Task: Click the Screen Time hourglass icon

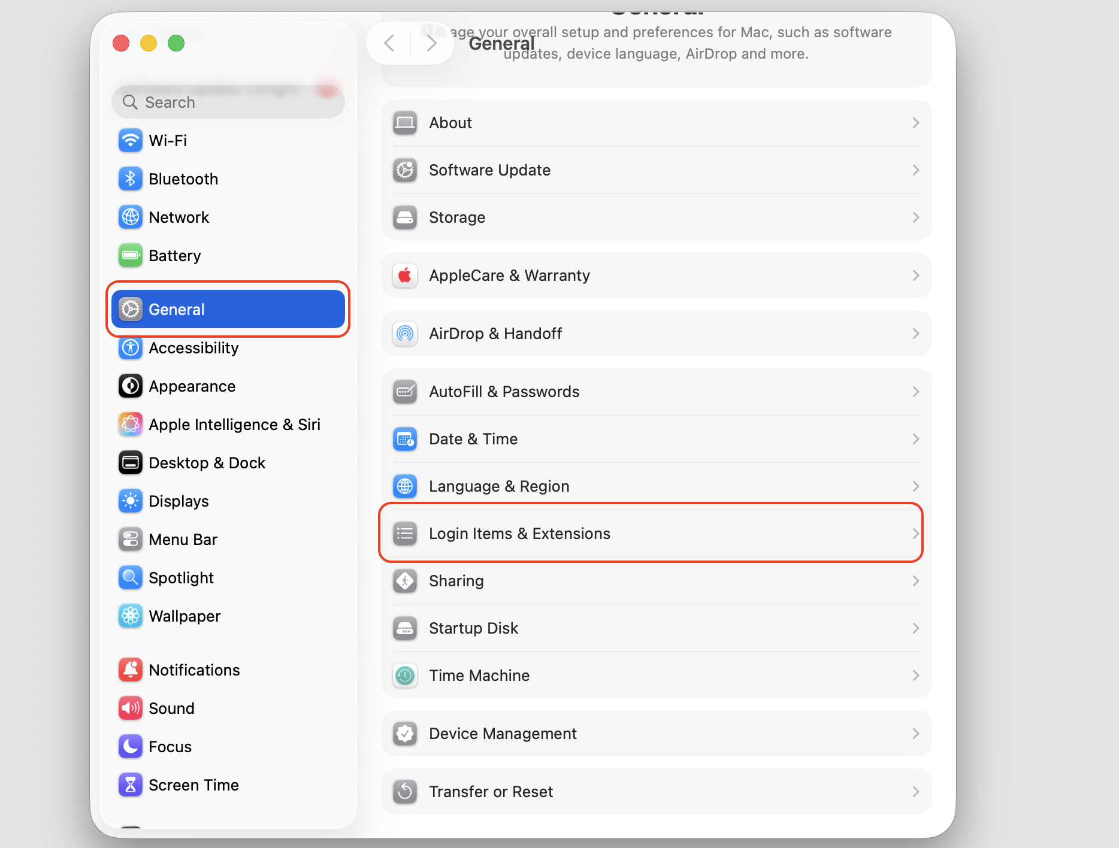Action: pos(131,785)
